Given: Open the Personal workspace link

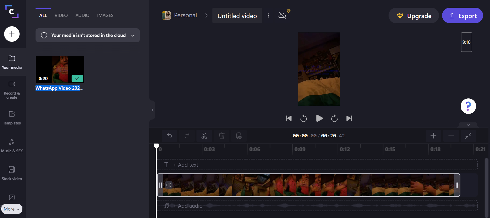Looking at the screenshot, I should coord(179,15).
